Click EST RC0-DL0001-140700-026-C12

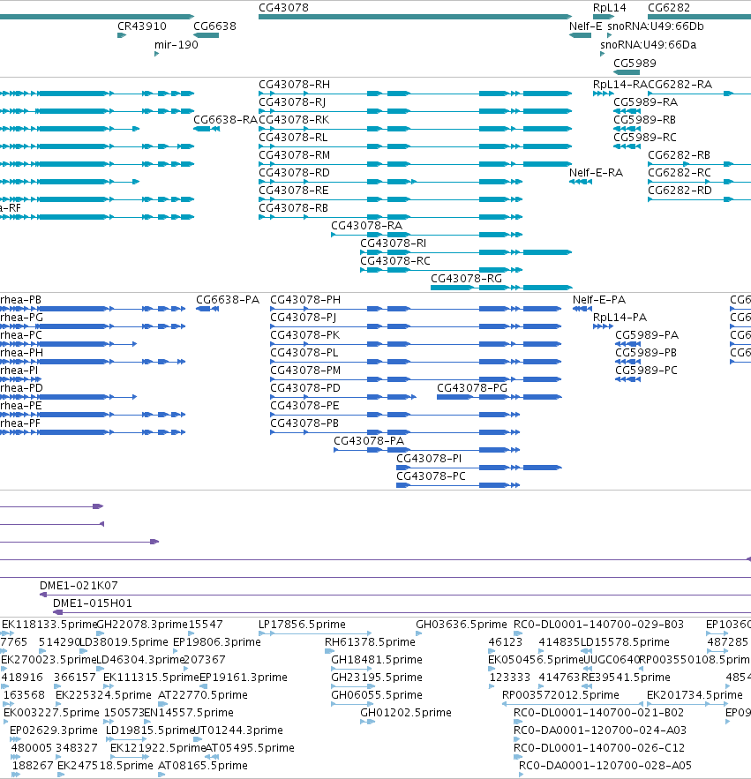599,747
